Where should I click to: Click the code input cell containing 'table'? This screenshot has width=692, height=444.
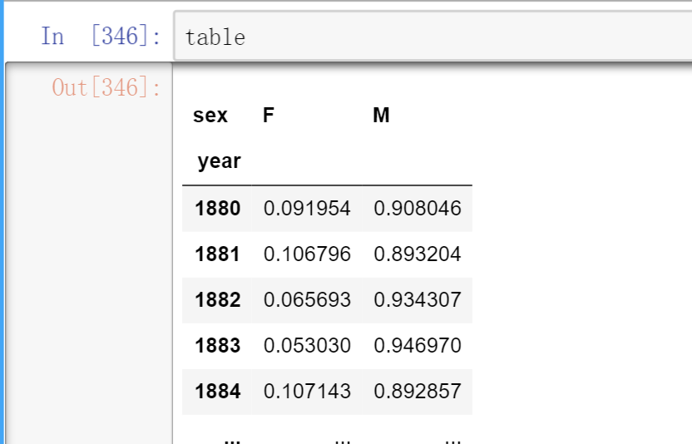click(x=433, y=36)
